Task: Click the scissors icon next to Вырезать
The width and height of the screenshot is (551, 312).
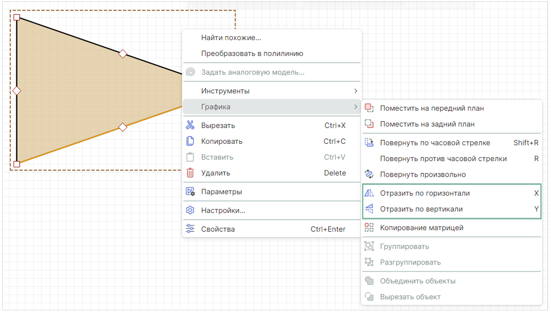Action: [190, 125]
